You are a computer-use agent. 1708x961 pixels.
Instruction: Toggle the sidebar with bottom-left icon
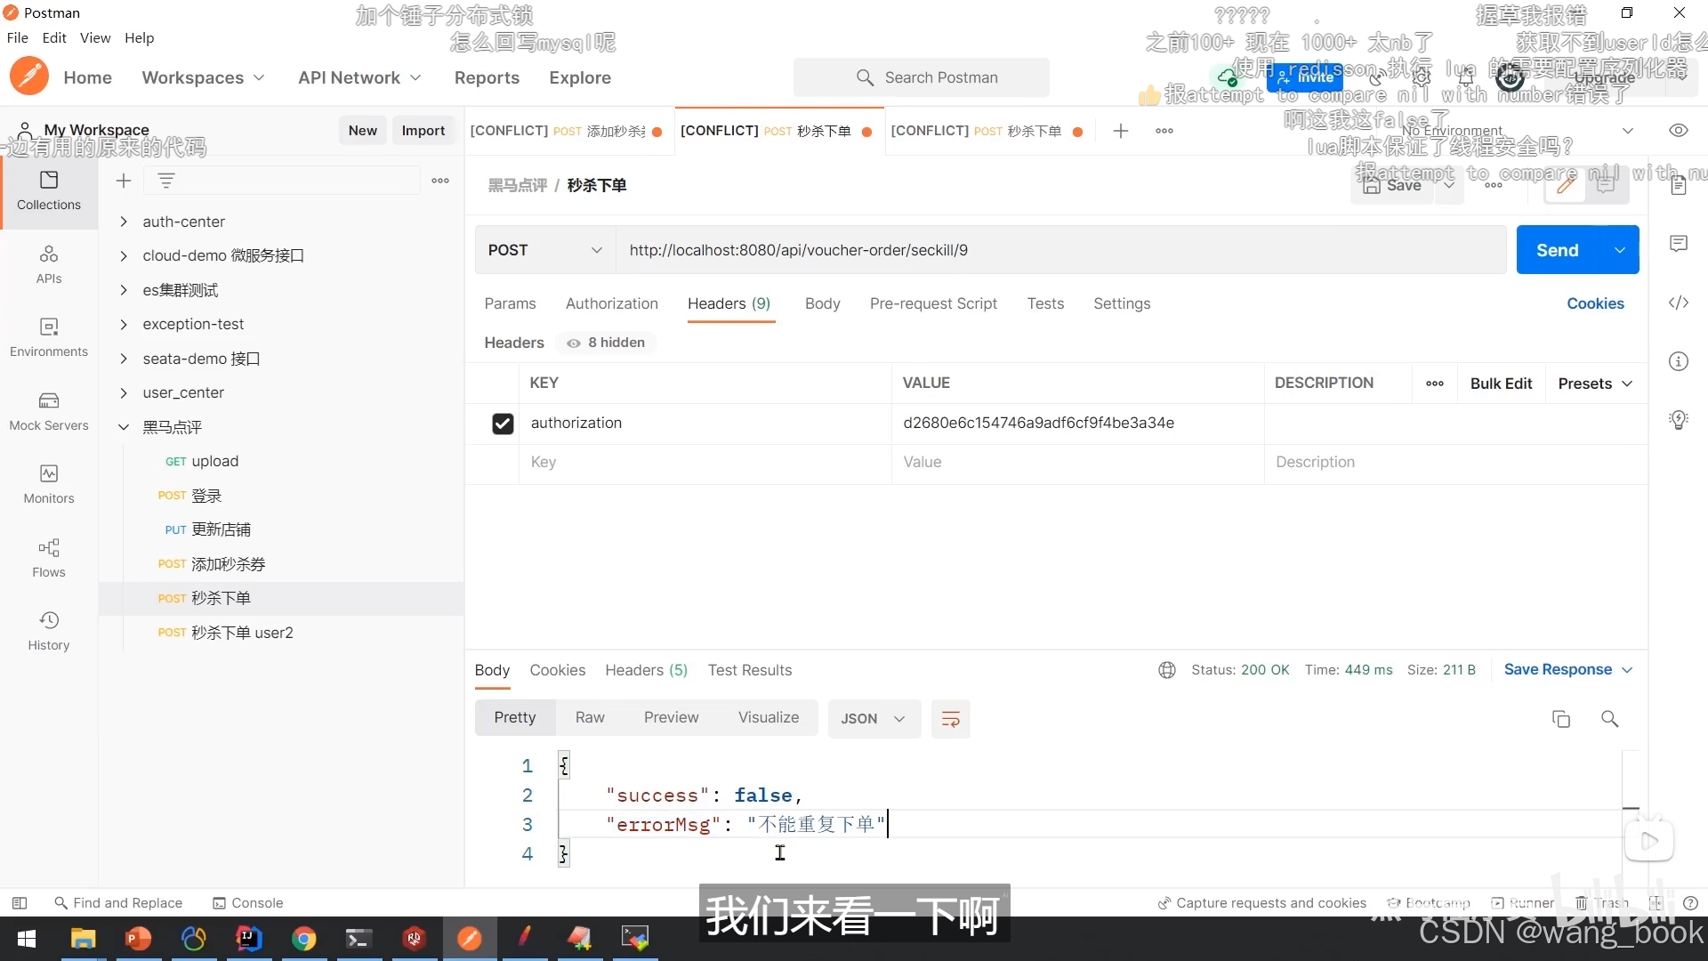[x=20, y=903]
